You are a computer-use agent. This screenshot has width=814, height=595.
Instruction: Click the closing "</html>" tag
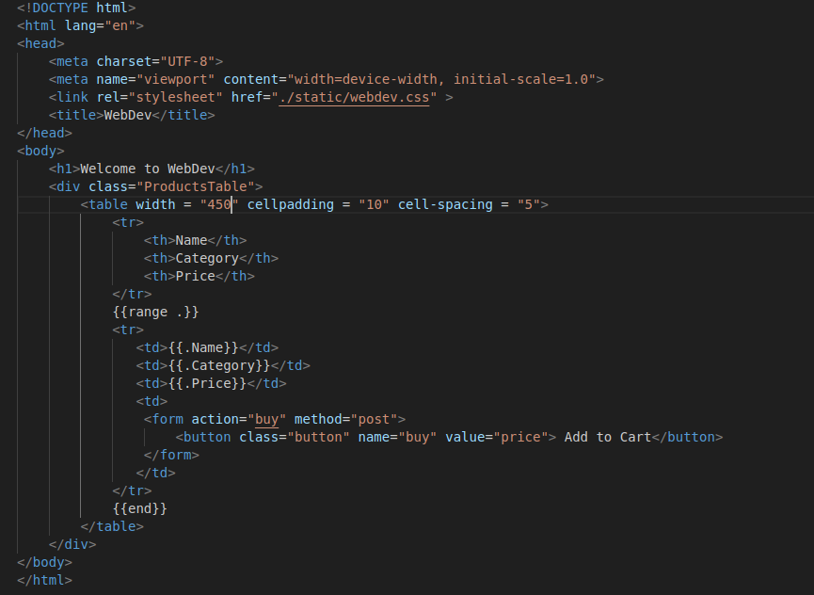pos(44,580)
